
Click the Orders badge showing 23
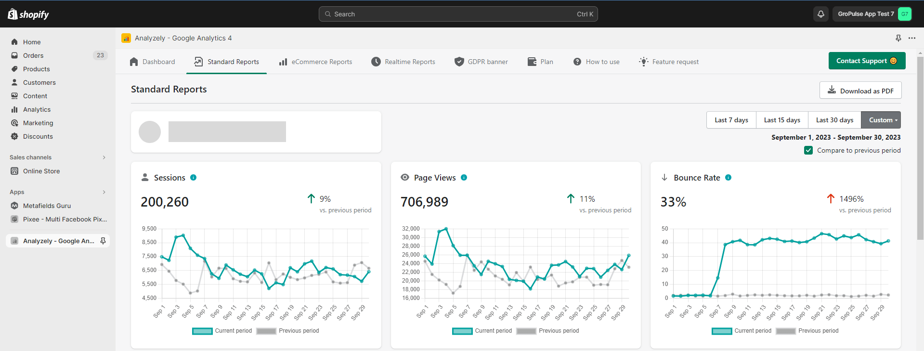click(100, 55)
